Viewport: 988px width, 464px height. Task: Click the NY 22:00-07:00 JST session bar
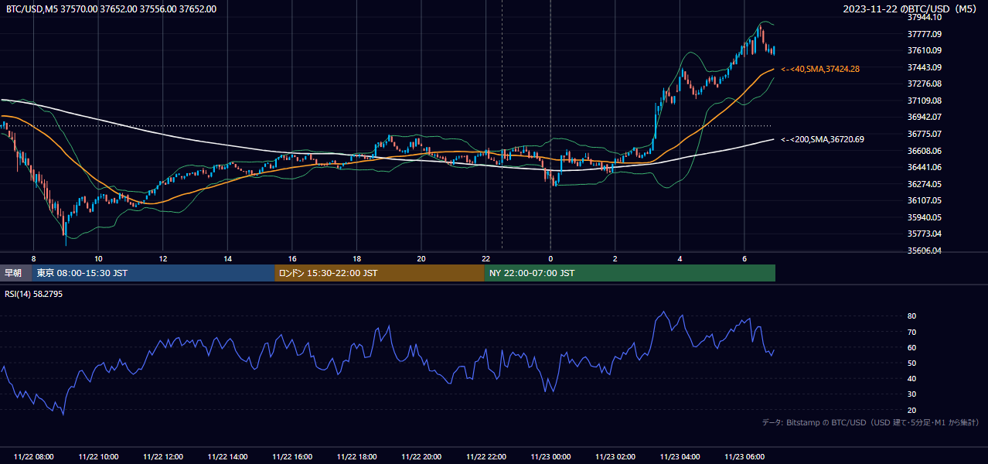tap(629, 273)
